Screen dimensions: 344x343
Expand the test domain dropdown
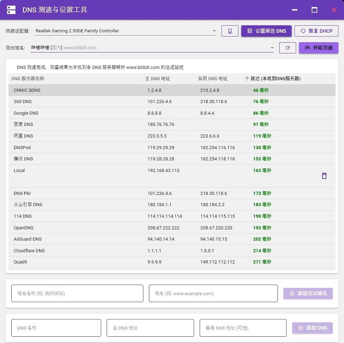point(272,48)
